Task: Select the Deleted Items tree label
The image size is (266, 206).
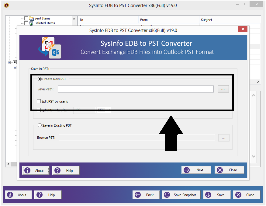Action: click(x=45, y=23)
